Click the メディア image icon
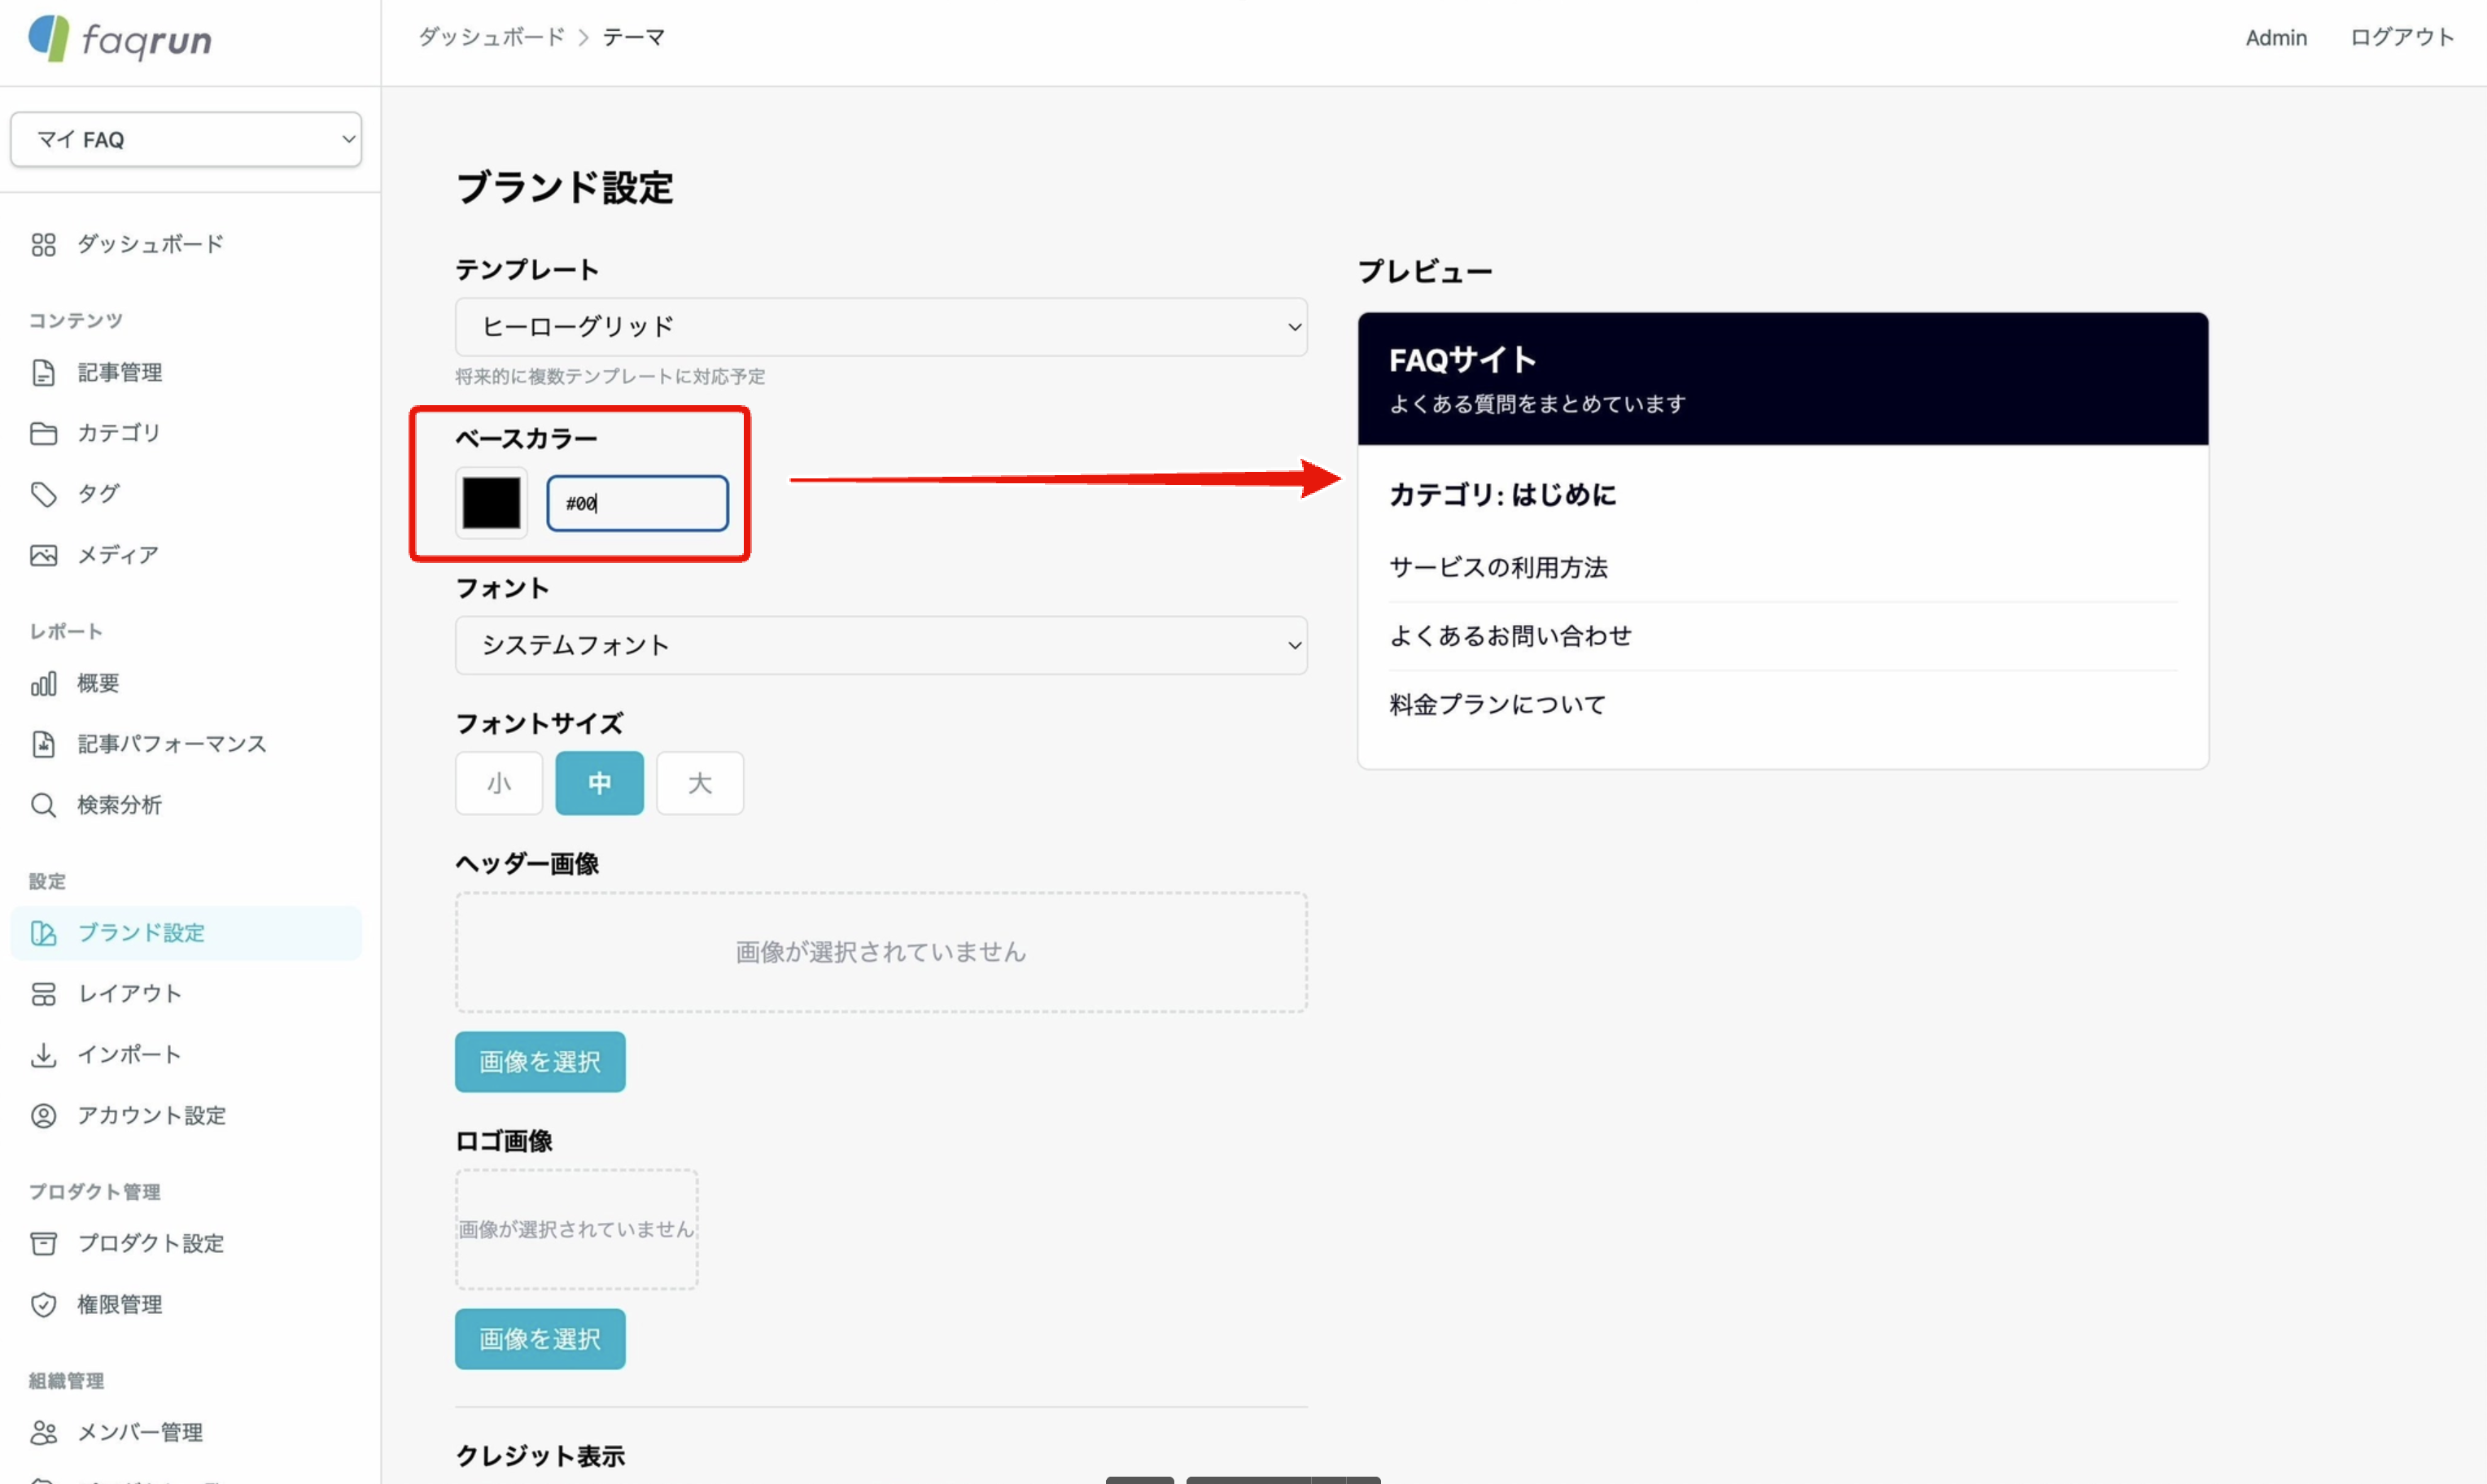This screenshot has width=2487, height=1484. (43, 555)
